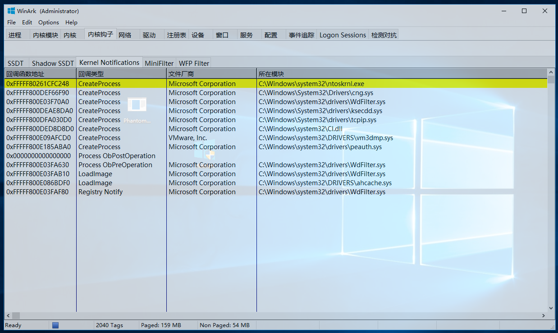Image resolution: width=558 pixels, height=333 pixels.
Task: Select the Registry Notify row
Action: coord(276,192)
